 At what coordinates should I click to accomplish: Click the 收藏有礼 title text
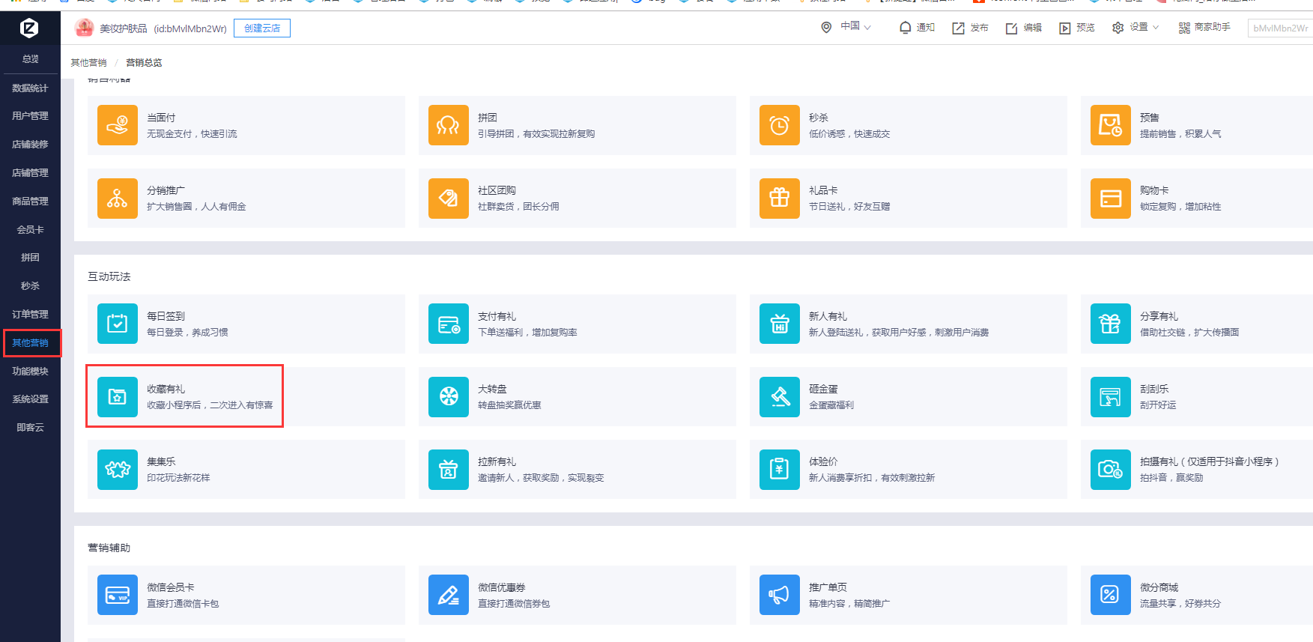(x=166, y=390)
